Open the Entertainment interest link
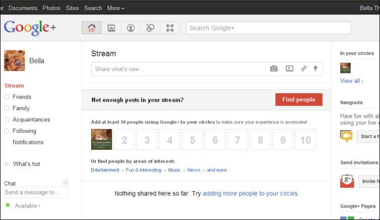This screenshot has width=380, height=220. point(105,170)
